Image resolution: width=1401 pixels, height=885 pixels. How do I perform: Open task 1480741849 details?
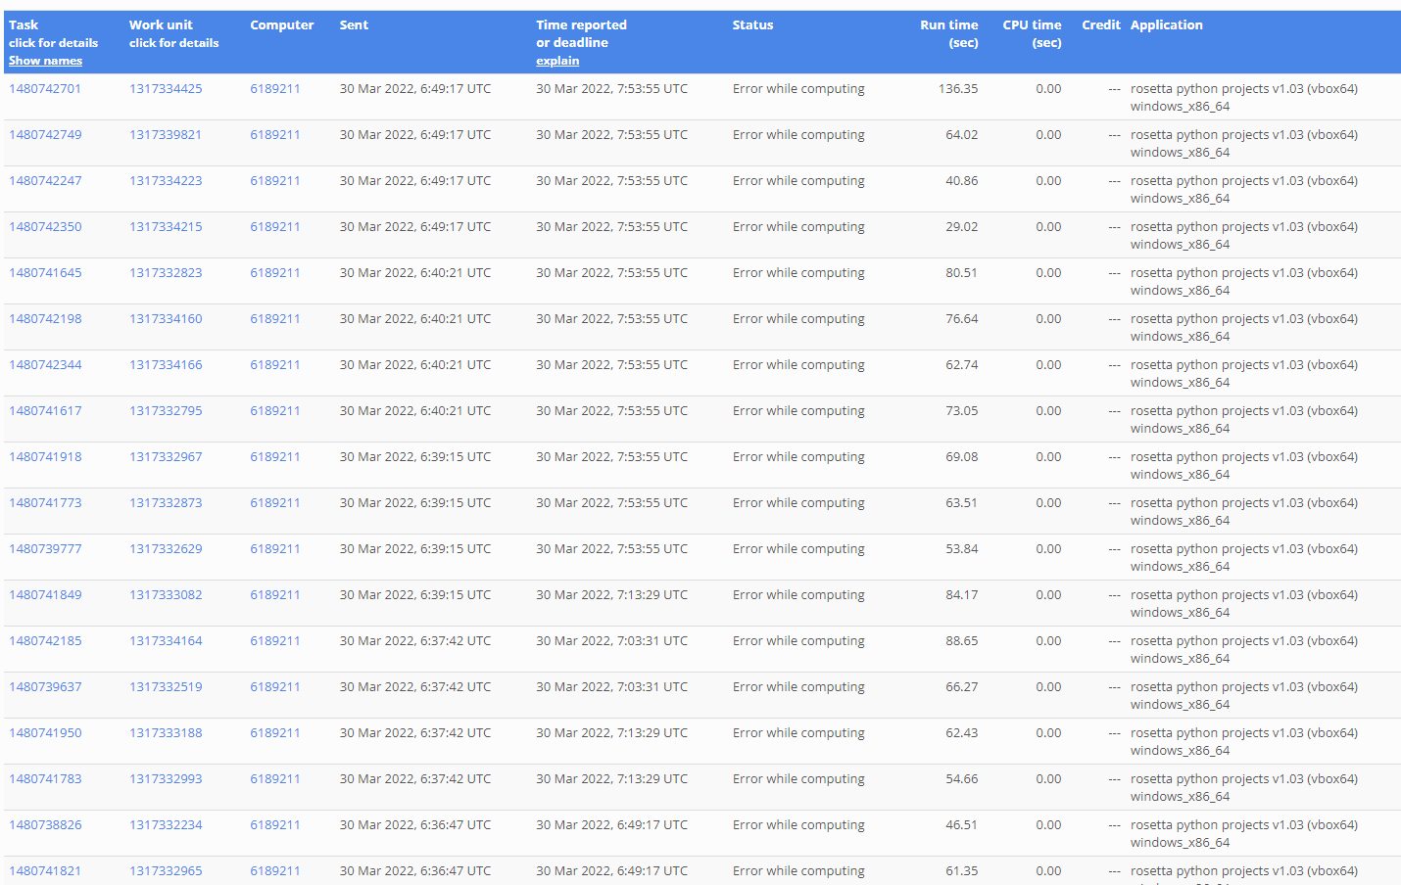pyautogui.click(x=45, y=594)
